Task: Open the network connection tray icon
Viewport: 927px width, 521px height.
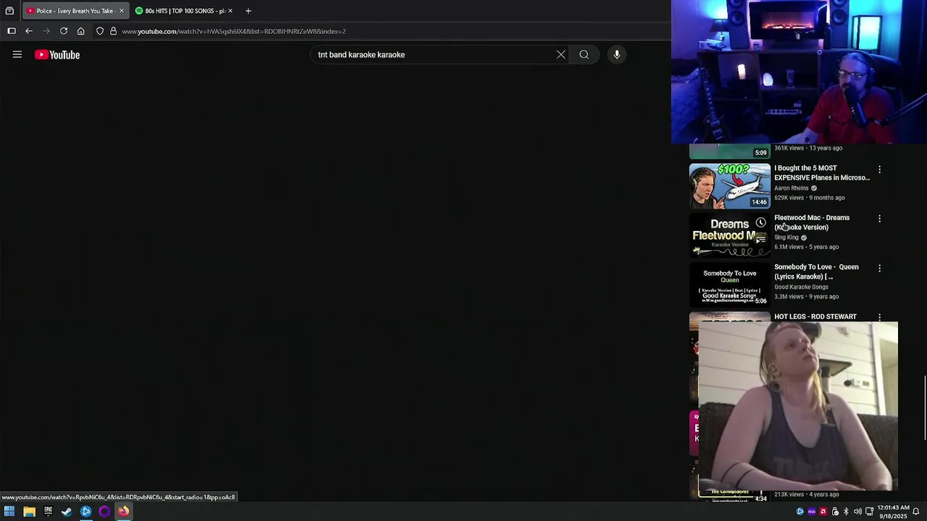Action: tap(869, 512)
